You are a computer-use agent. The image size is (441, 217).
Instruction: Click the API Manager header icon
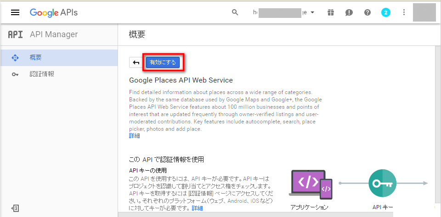[15, 34]
